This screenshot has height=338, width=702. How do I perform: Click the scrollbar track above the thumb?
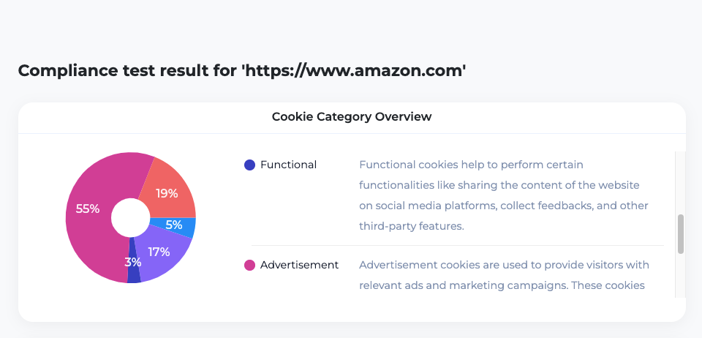click(x=681, y=183)
